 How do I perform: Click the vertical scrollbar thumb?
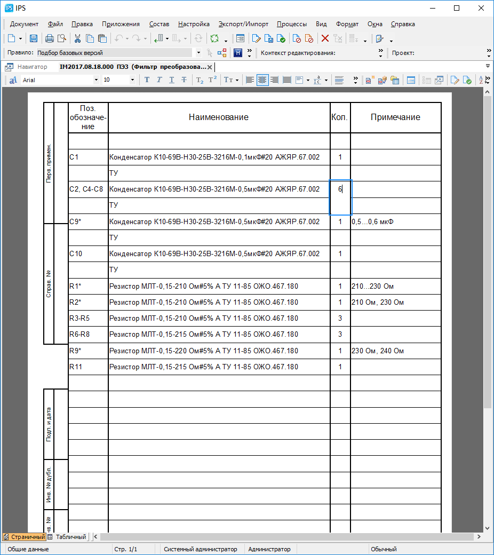pyautogui.click(x=487, y=251)
